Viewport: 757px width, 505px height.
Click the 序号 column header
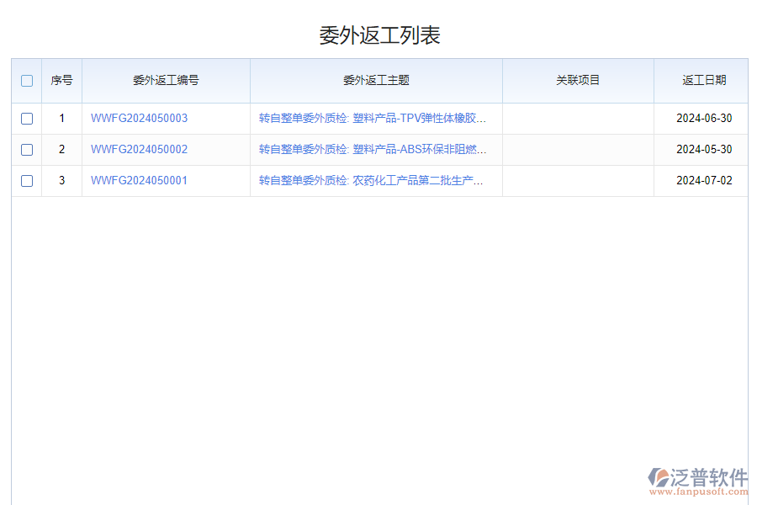coord(61,80)
